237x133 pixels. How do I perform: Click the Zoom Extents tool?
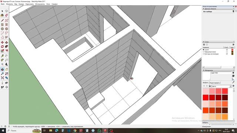coord(2,78)
